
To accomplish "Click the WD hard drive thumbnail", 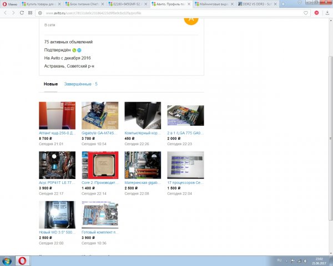I will [x=57, y=214].
